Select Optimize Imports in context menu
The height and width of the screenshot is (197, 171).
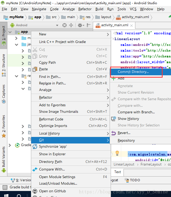[x=71, y=126]
